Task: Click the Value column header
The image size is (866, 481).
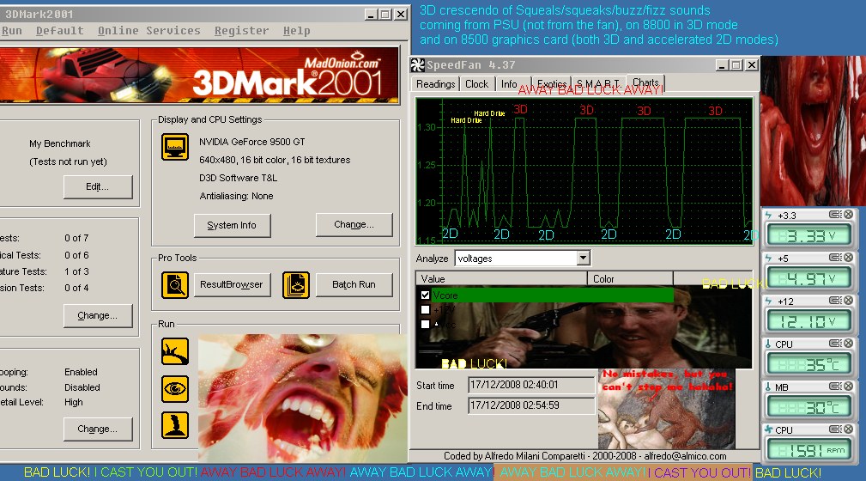Action: pos(501,278)
